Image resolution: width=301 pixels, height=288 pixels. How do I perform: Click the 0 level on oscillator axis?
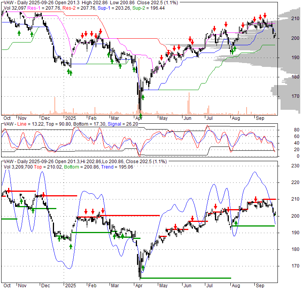[x=298, y=156]
